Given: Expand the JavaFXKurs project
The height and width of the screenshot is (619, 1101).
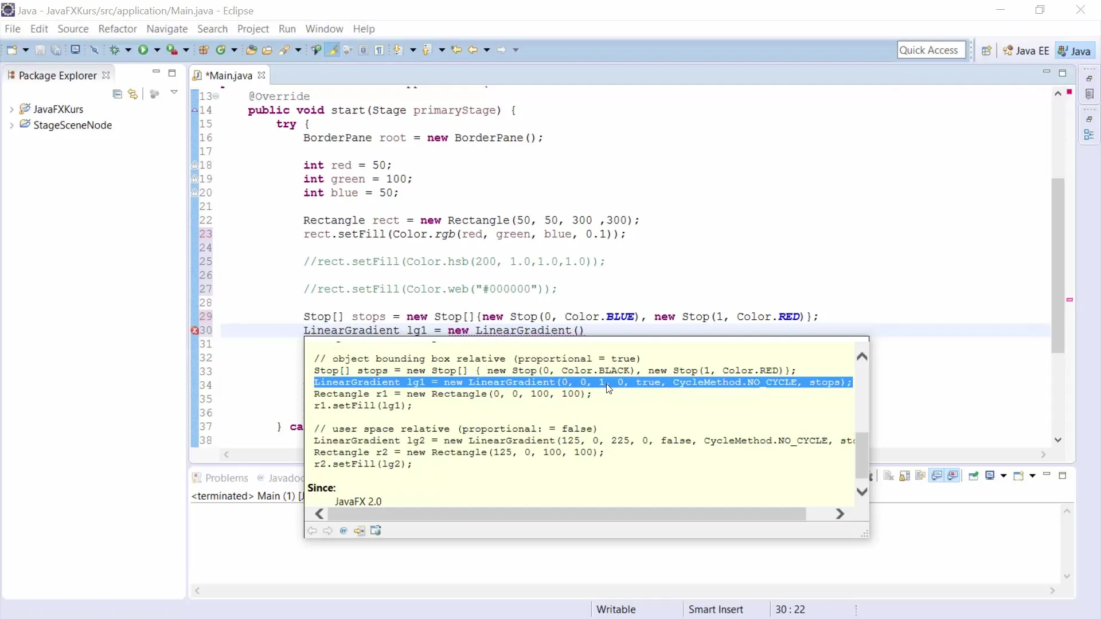Looking at the screenshot, I should pyautogui.click(x=11, y=109).
